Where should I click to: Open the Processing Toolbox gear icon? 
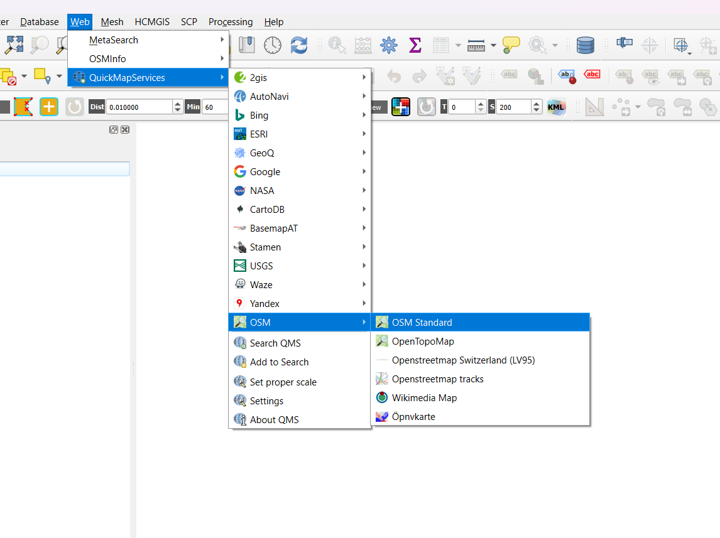389,45
